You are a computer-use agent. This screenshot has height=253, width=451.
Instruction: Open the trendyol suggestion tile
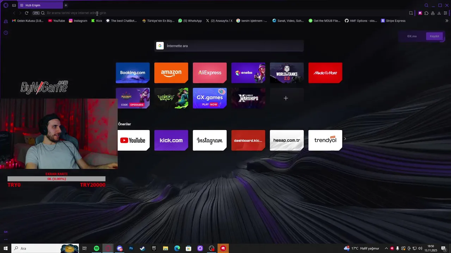click(325, 140)
